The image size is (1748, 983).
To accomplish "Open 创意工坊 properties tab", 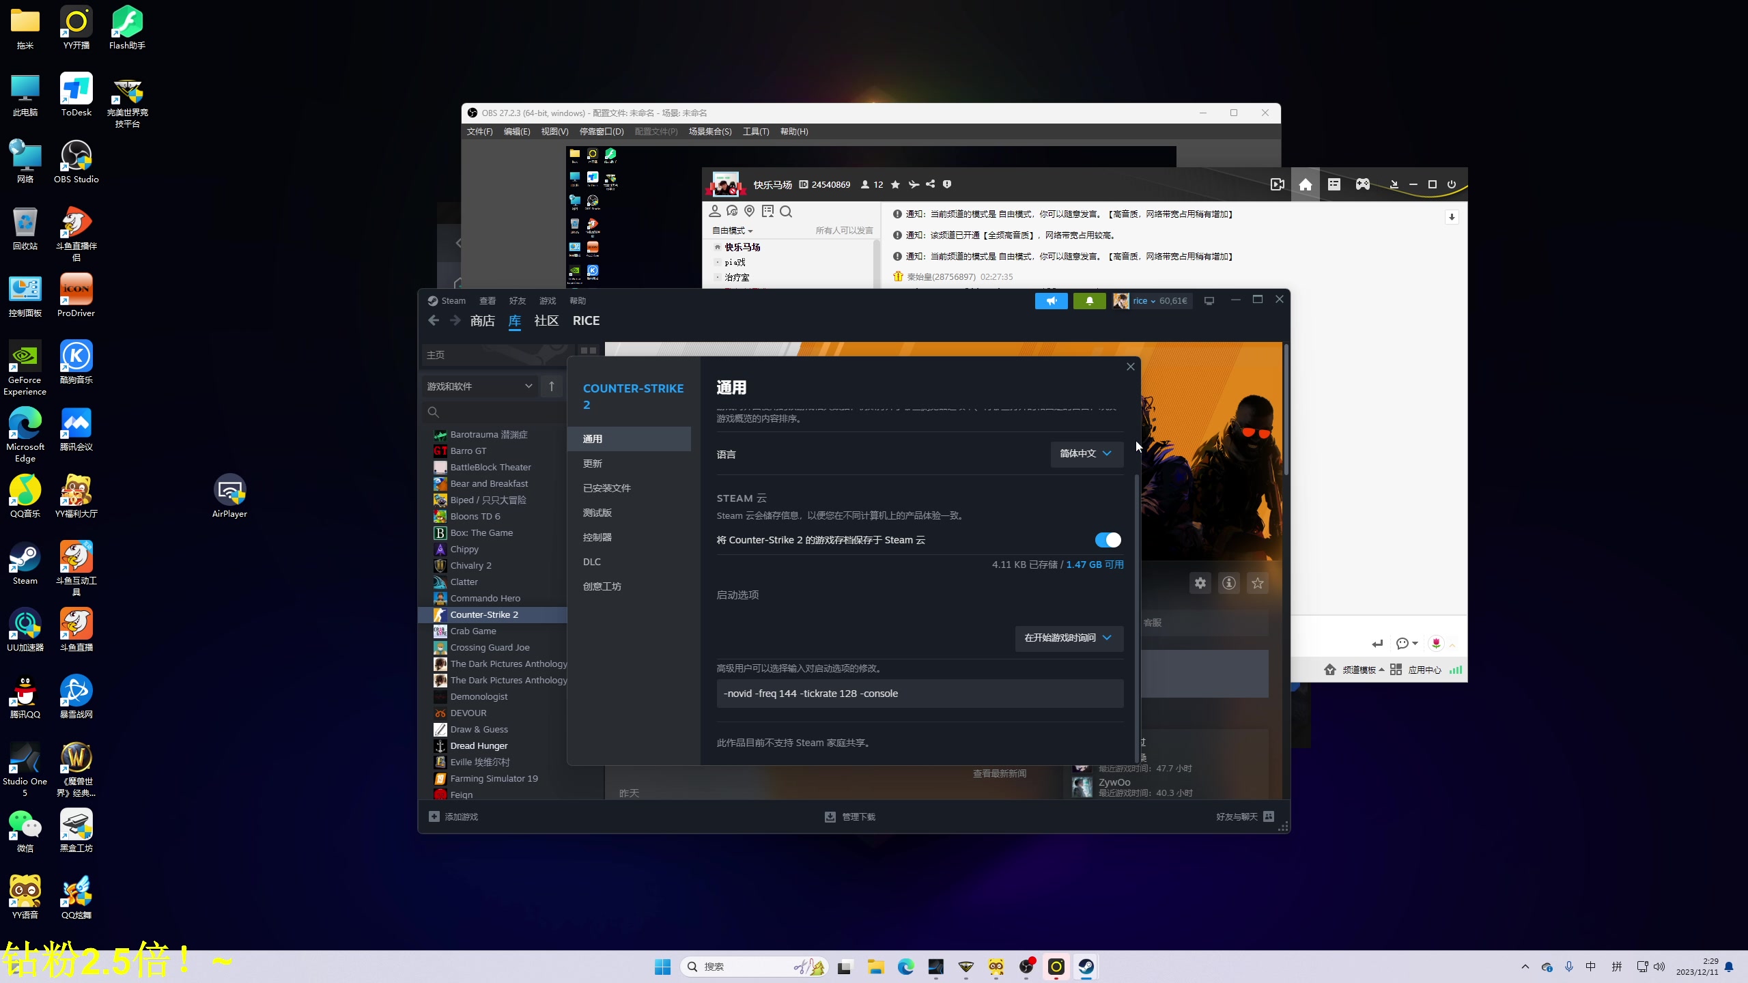I will point(629,586).
